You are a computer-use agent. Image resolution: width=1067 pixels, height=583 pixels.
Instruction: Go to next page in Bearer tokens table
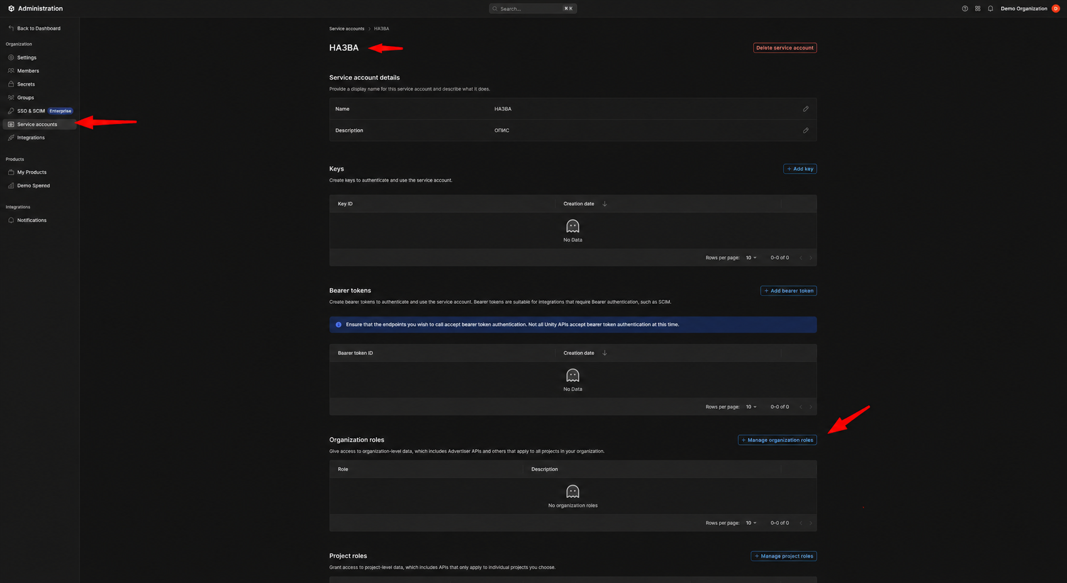click(x=810, y=407)
